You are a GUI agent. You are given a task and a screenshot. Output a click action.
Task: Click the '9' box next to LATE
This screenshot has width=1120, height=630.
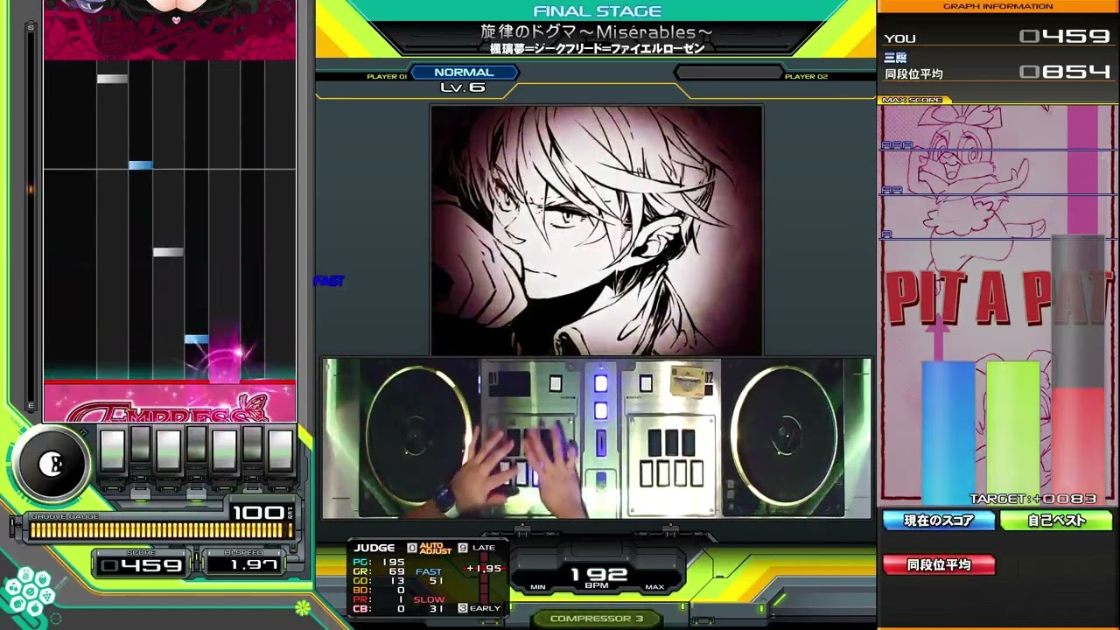point(463,548)
